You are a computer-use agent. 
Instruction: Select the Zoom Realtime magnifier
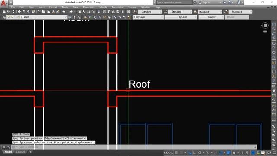point(84,12)
